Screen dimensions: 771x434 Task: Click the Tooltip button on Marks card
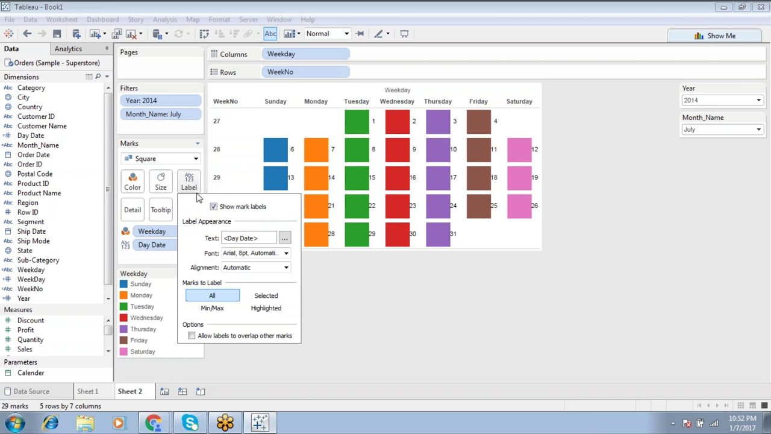161,210
